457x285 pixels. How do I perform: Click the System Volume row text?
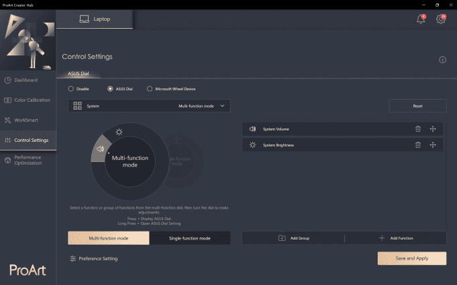276,129
